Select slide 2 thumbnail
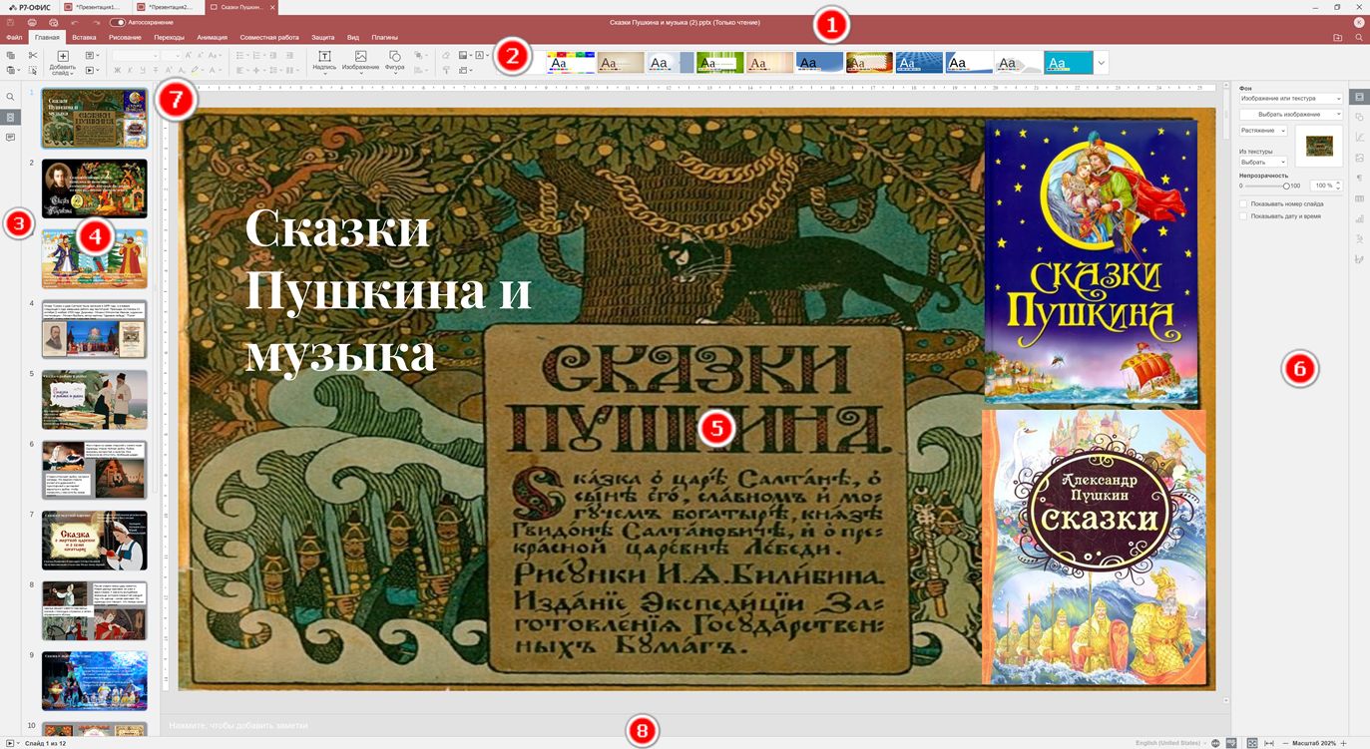Image resolution: width=1370 pixels, height=749 pixels. 94,187
